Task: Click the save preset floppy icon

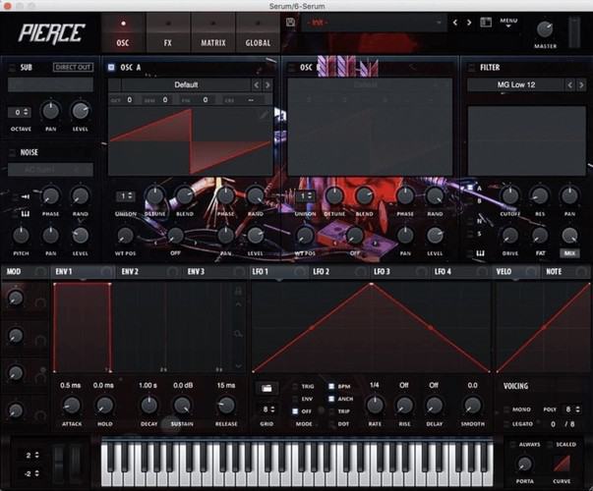Action: pyautogui.click(x=290, y=23)
